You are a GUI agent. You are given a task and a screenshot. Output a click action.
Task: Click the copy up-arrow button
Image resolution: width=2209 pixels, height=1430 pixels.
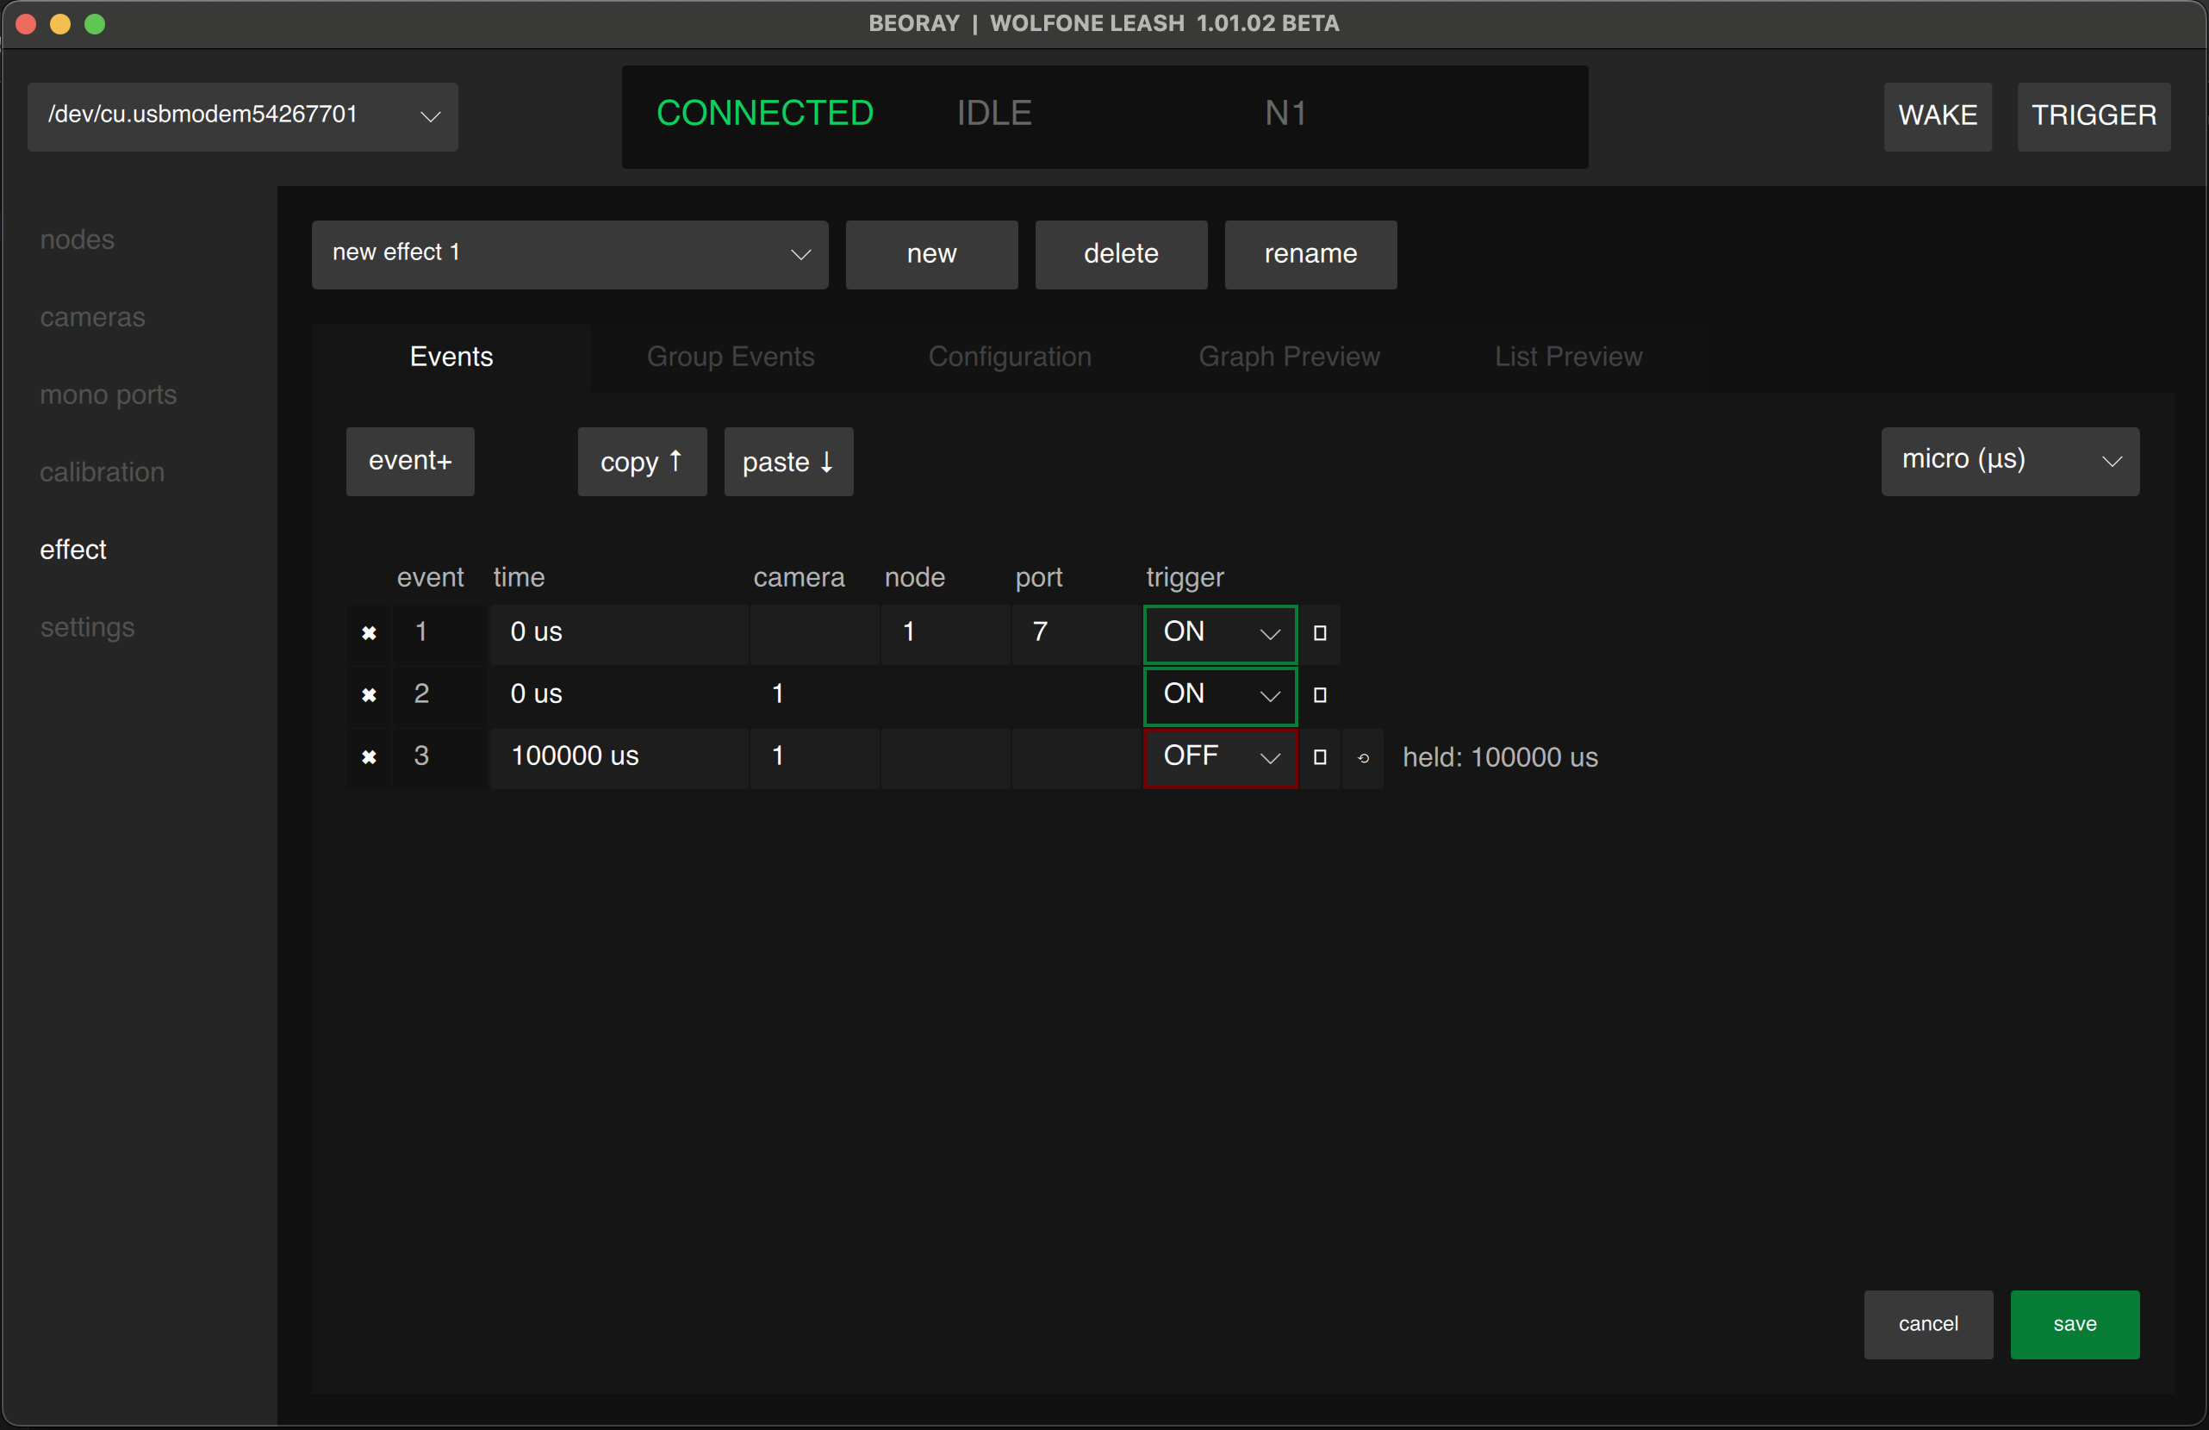point(641,461)
